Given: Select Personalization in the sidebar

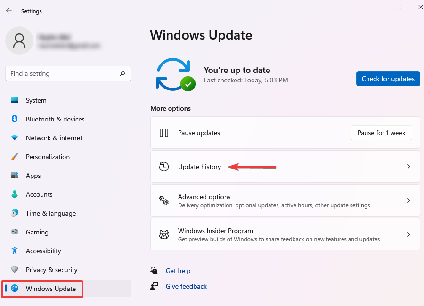Looking at the screenshot, I should pyautogui.click(x=68, y=157).
